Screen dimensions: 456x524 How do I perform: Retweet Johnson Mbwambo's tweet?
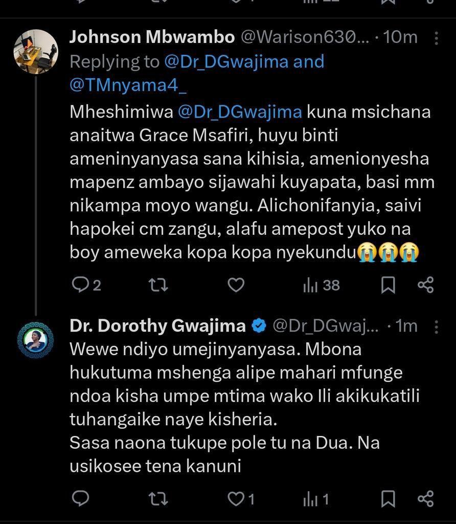158,285
